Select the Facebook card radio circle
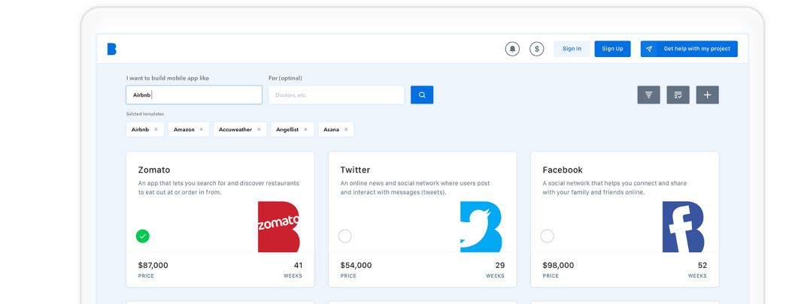The height and width of the screenshot is (304, 810). click(547, 236)
